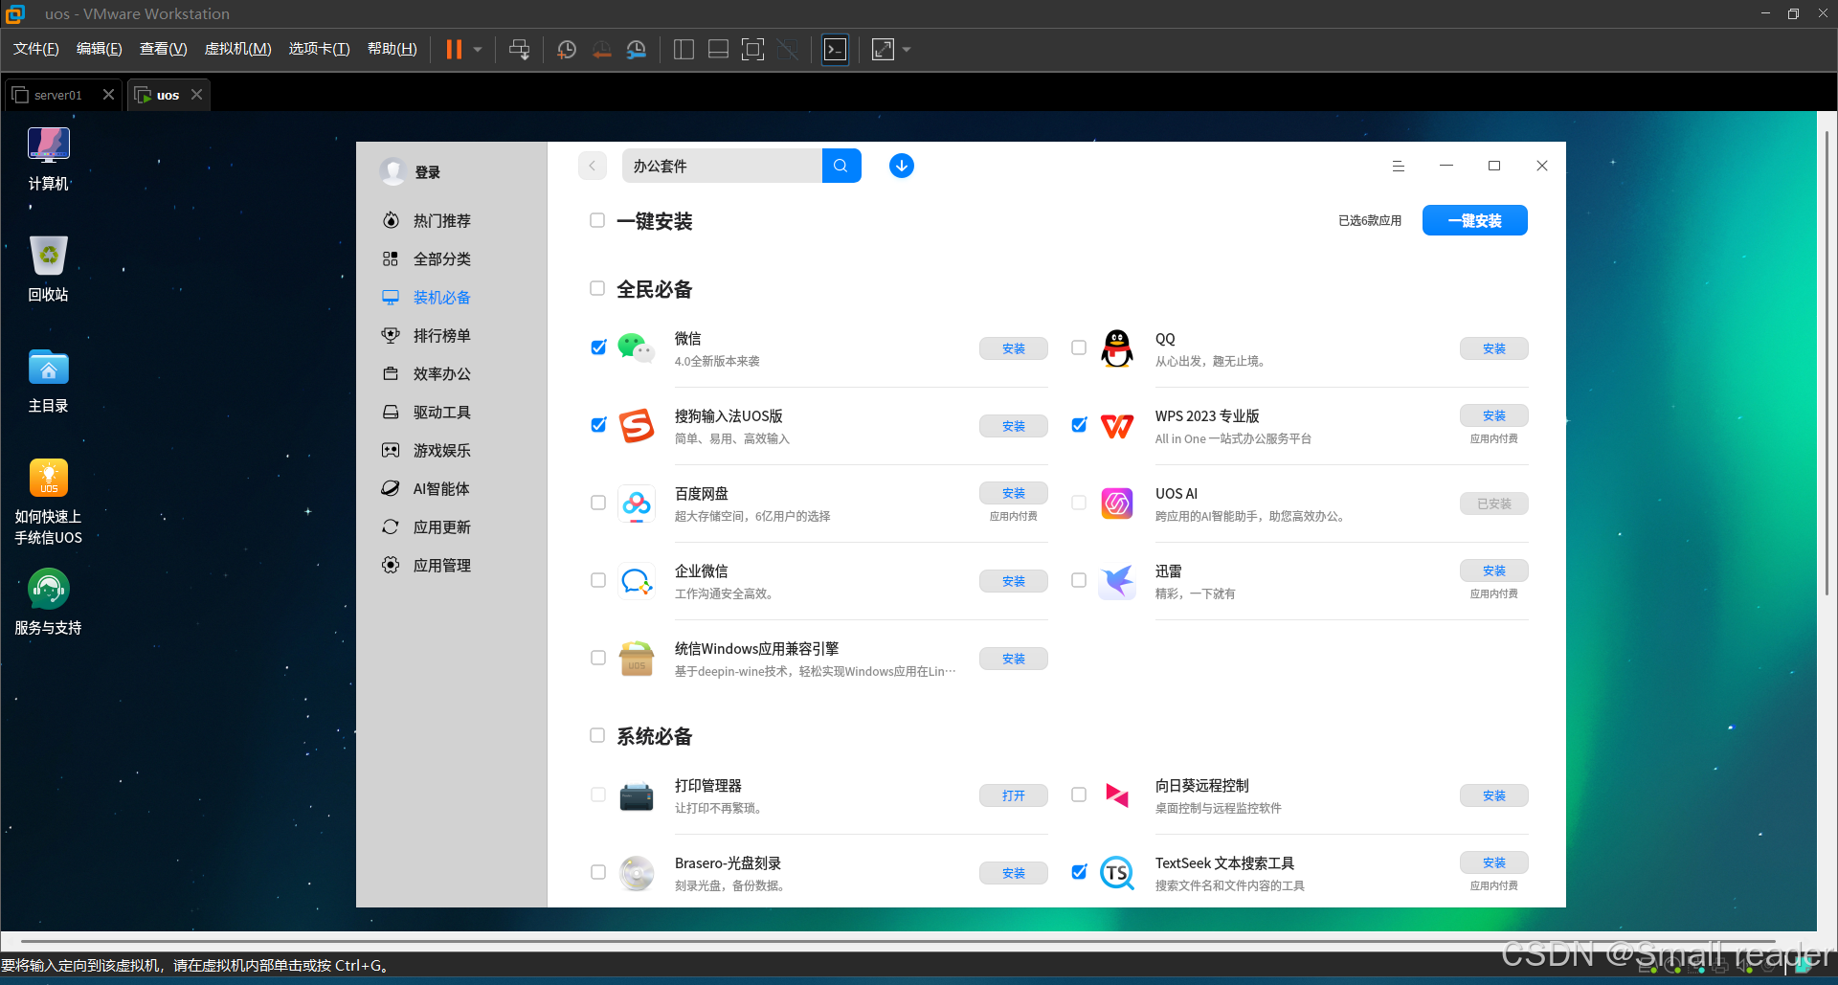Open the app store hamburger menu
Screen dimensions: 1838x985
[x=1399, y=166]
